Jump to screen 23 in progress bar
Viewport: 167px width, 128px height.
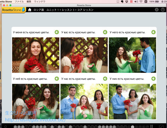point(96,127)
